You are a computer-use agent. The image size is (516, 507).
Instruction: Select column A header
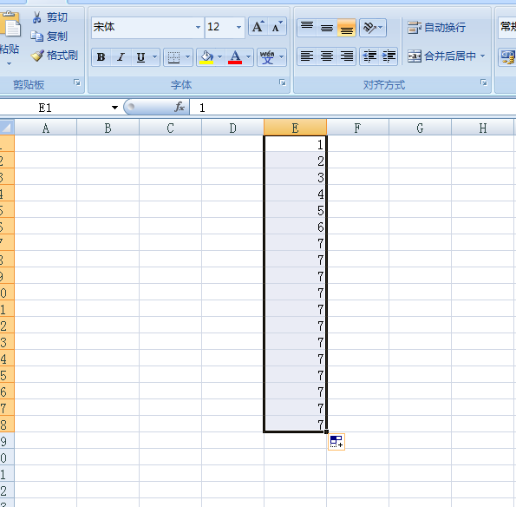(x=46, y=128)
